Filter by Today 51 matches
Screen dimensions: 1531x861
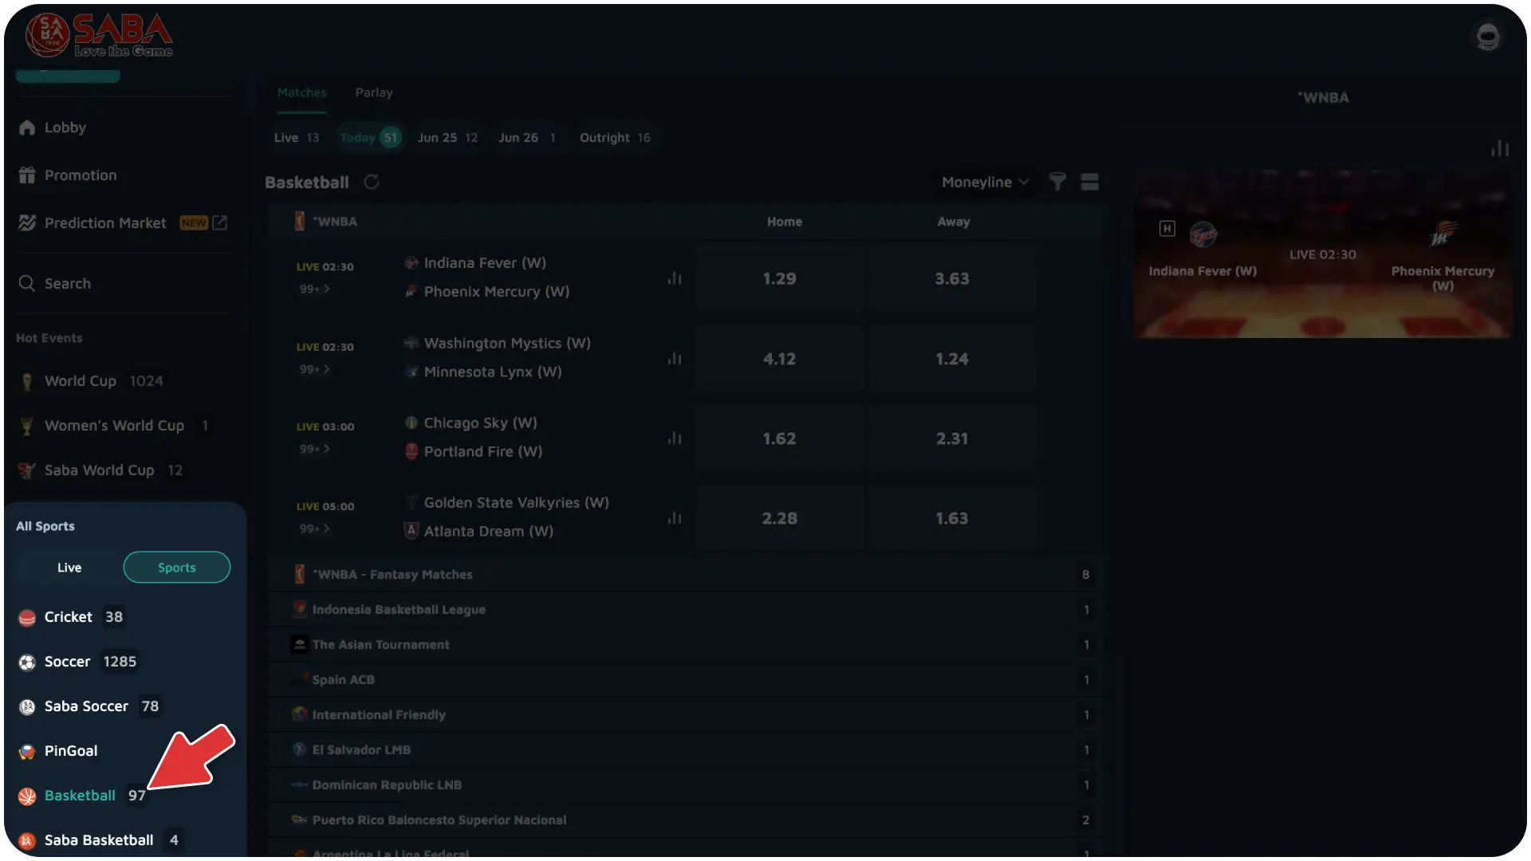click(x=369, y=138)
